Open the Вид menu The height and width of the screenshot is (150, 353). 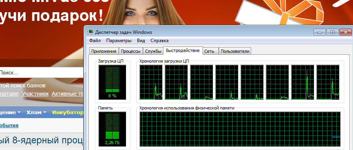(141, 41)
